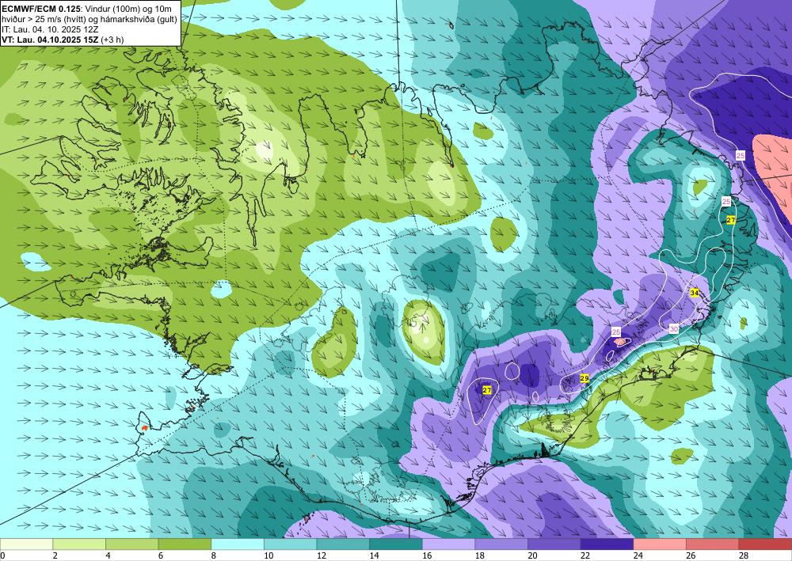The image size is (792, 561).
Task: Click the legend scale value 4
Action: pos(108,555)
